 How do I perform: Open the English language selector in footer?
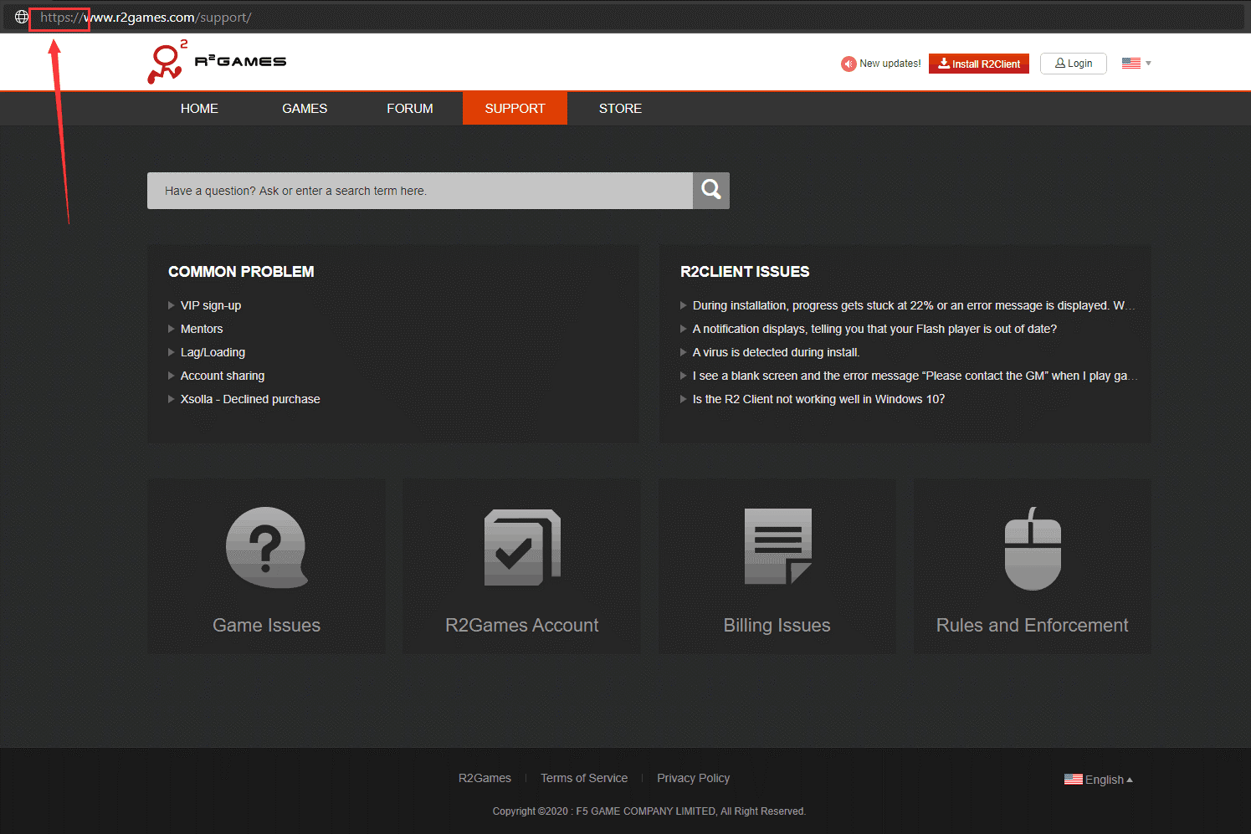coord(1099,780)
